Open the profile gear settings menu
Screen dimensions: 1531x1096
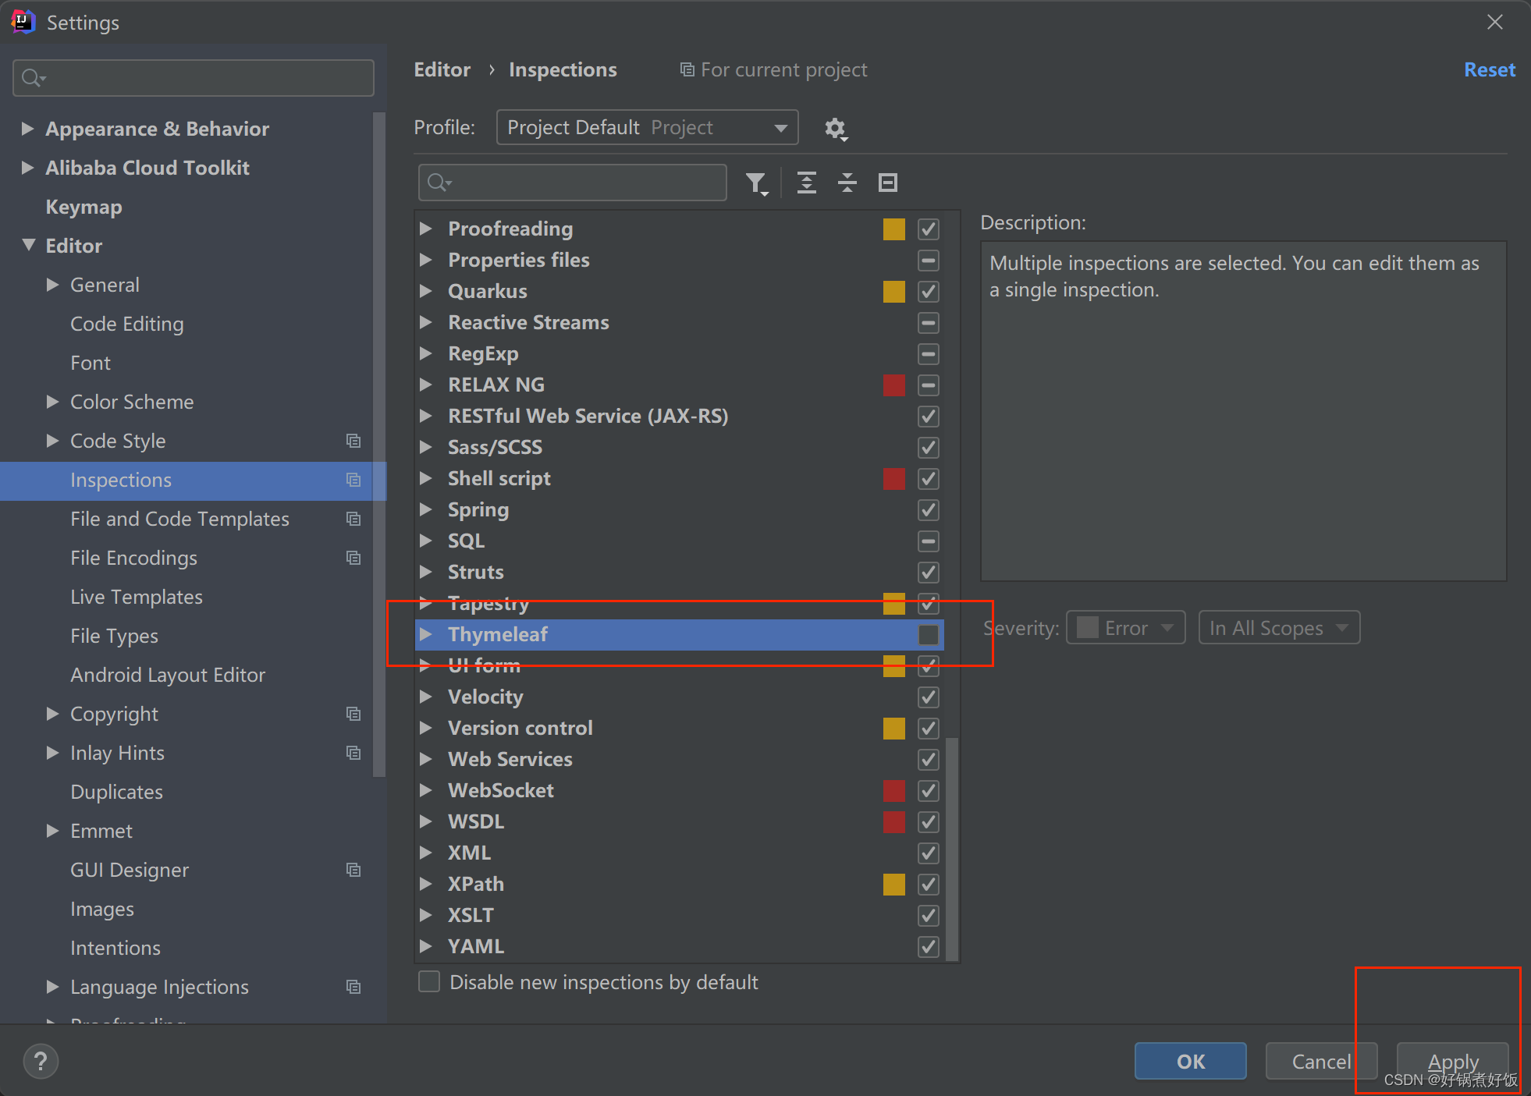pyautogui.click(x=835, y=128)
